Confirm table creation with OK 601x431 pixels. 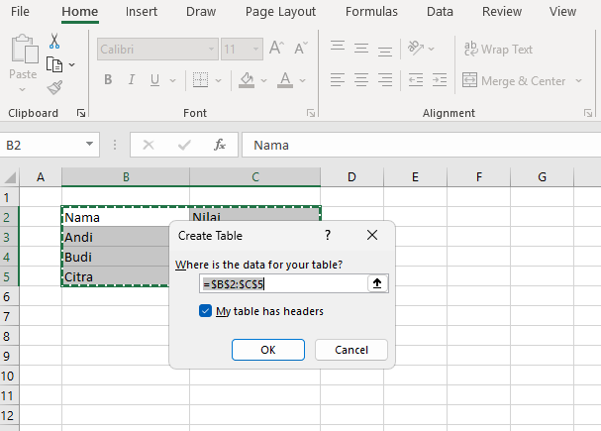pos(267,350)
